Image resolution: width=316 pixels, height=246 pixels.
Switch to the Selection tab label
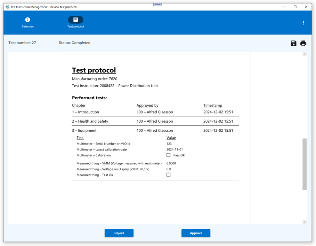[x=27, y=26]
